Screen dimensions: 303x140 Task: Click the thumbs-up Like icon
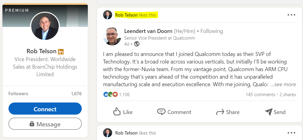pos(117,112)
